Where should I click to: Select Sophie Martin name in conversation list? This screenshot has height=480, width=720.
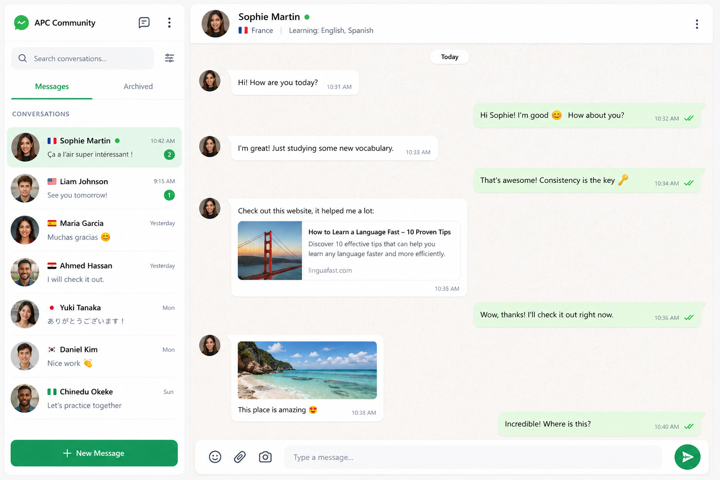(85, 141)
